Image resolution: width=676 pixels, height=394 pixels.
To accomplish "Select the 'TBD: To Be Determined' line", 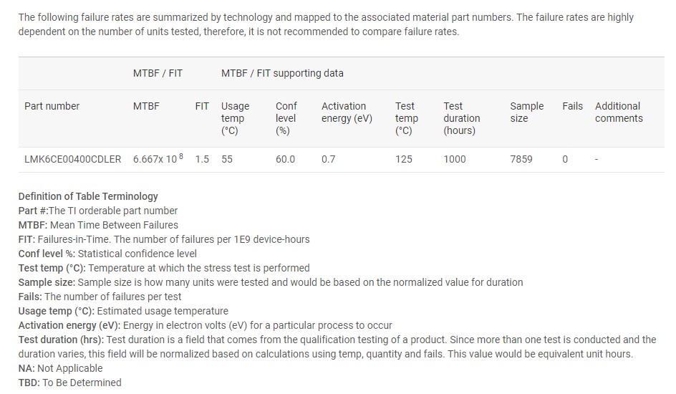I will point(69,383).
